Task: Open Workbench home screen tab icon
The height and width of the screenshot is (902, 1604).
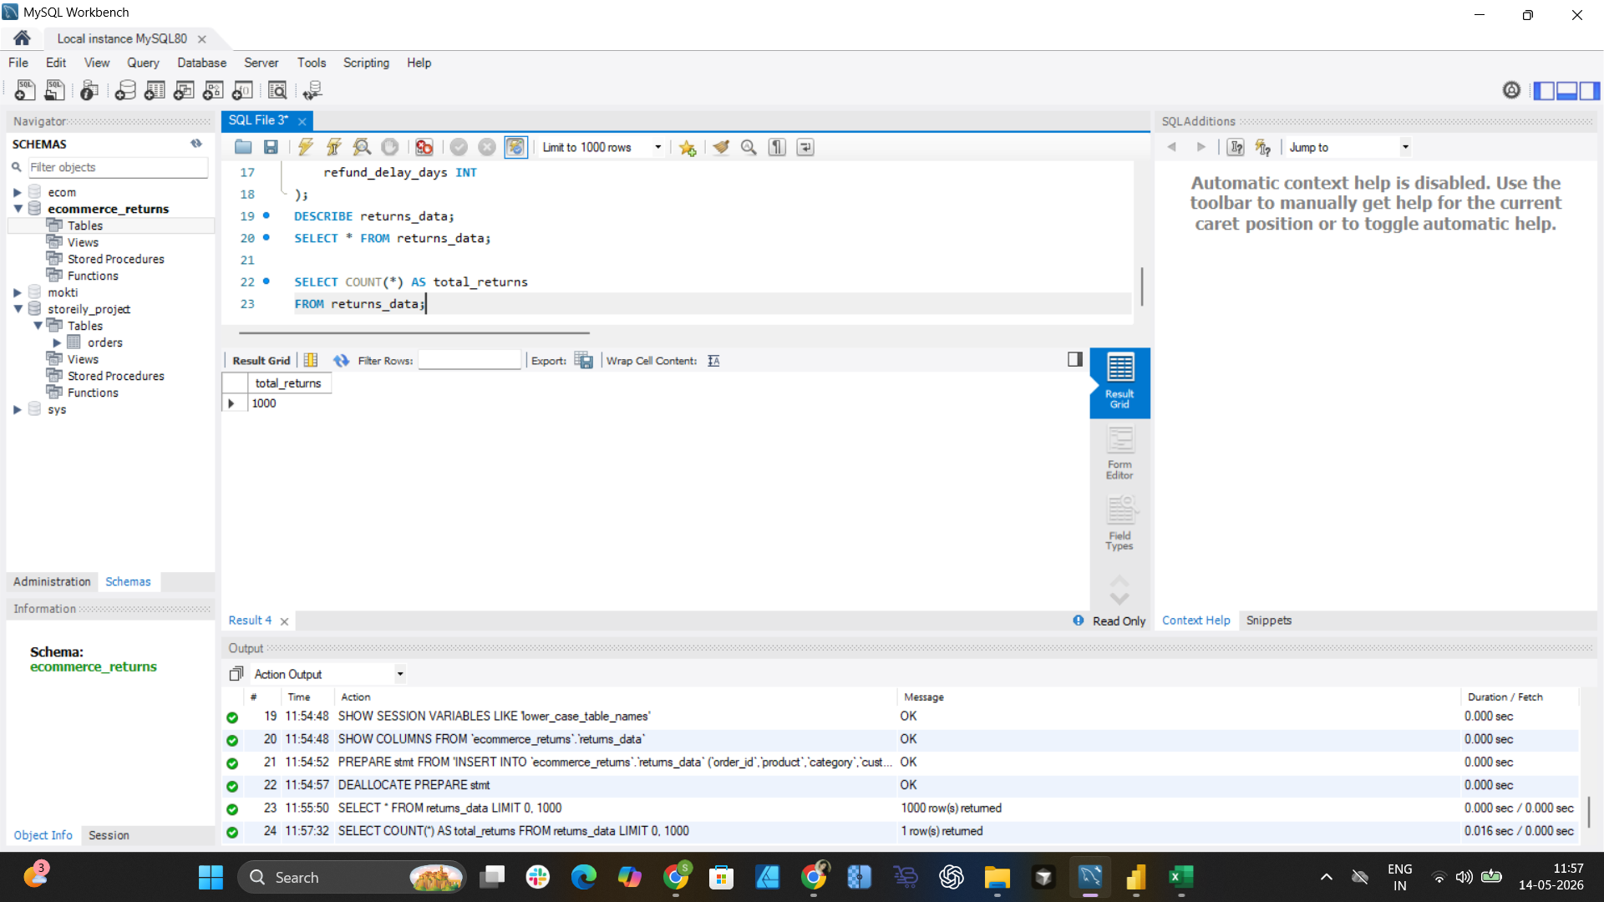Action: coord(23,38)
